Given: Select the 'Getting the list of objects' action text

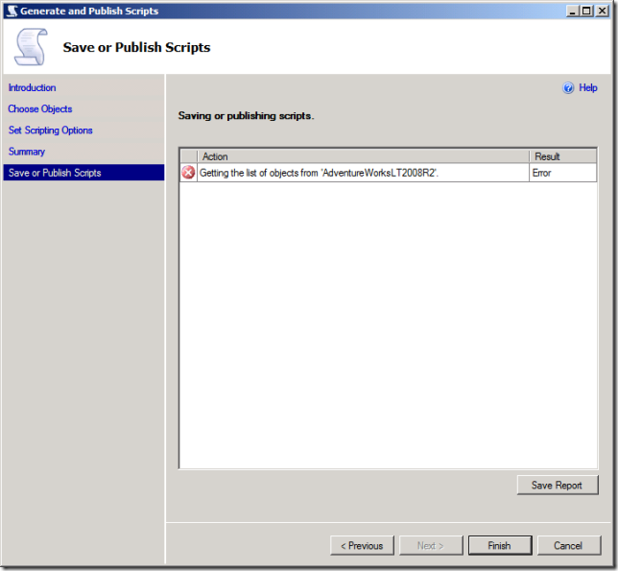Looking at the screenshot, I should (x=319, y=173).
